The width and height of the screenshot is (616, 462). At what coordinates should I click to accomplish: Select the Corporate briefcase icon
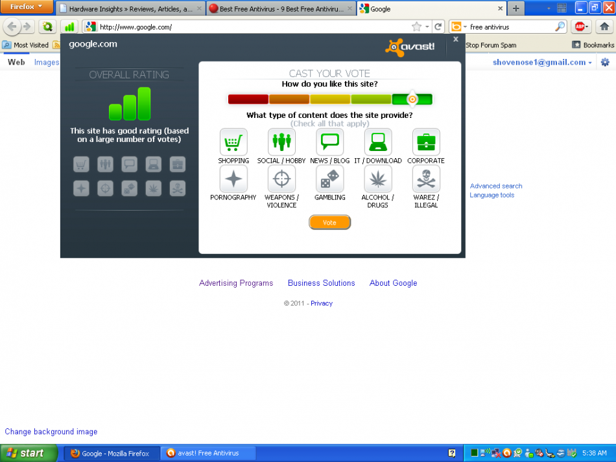[426, 142]
